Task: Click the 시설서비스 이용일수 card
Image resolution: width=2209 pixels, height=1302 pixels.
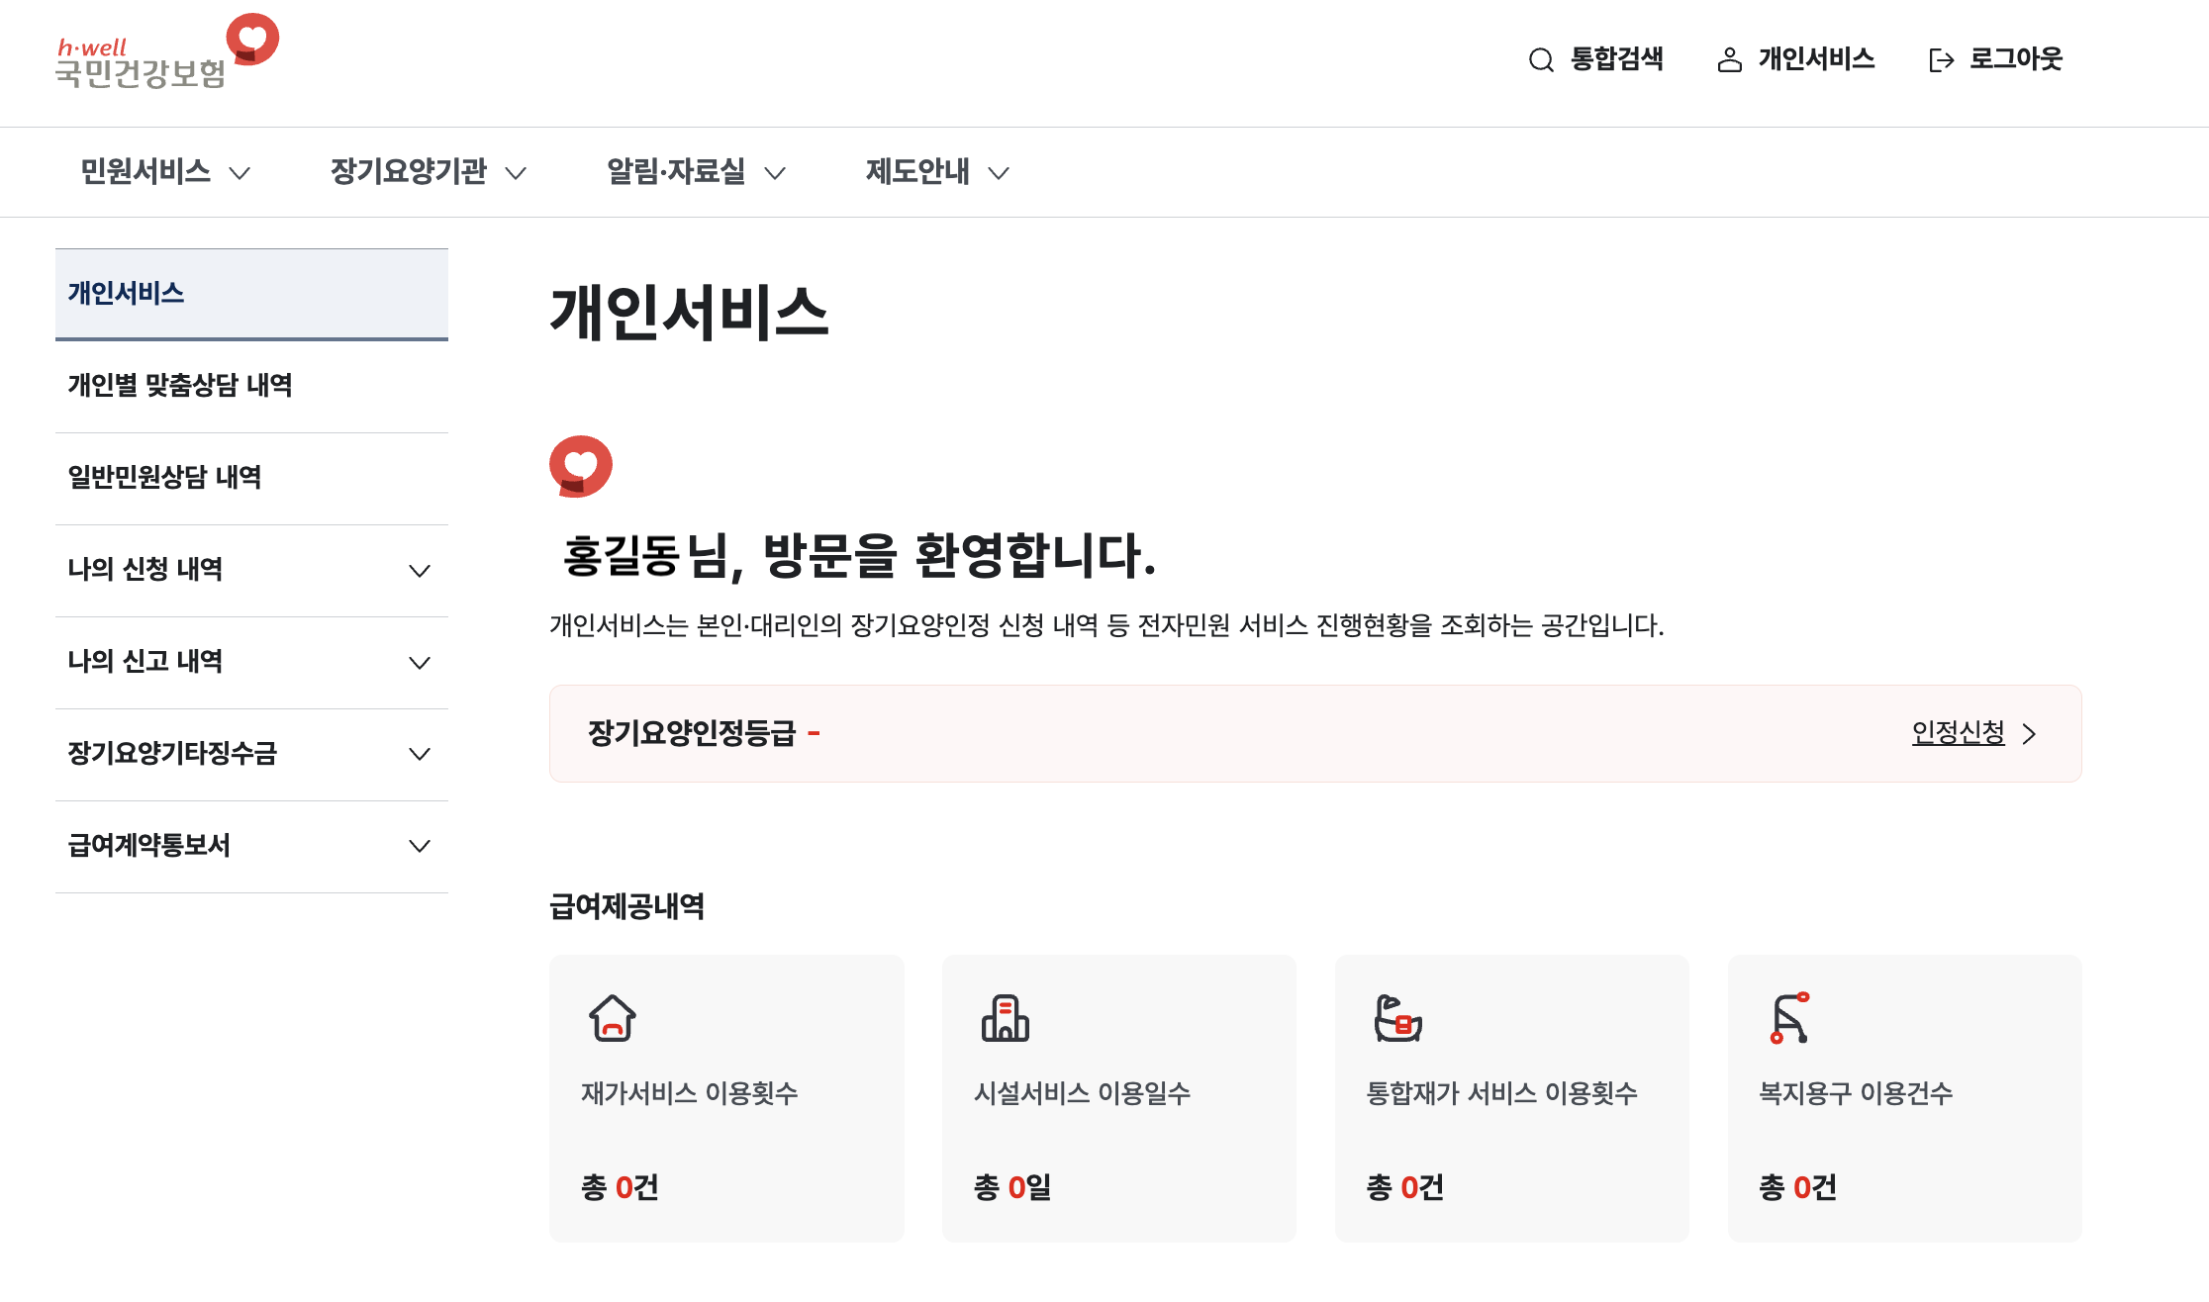Action: 1119,1098
